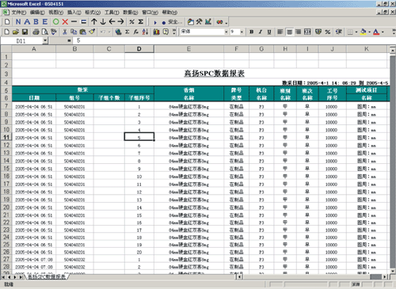Click the blue N toolbar icon
This screenshot has width=396, height=289.
[18, 22]
